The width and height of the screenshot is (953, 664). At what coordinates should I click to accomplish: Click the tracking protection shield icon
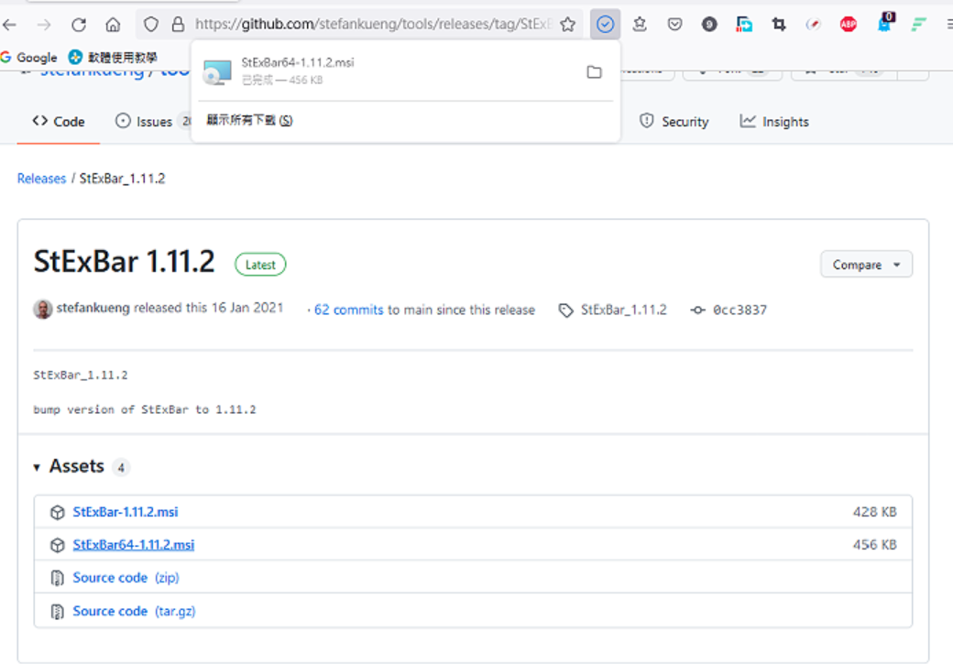point(150,25)
